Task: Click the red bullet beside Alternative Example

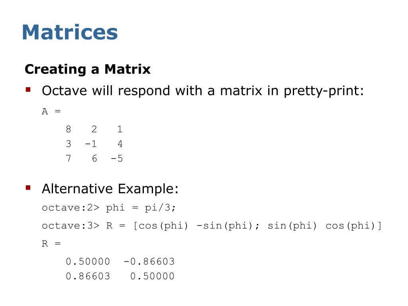Action: [28, 188]
